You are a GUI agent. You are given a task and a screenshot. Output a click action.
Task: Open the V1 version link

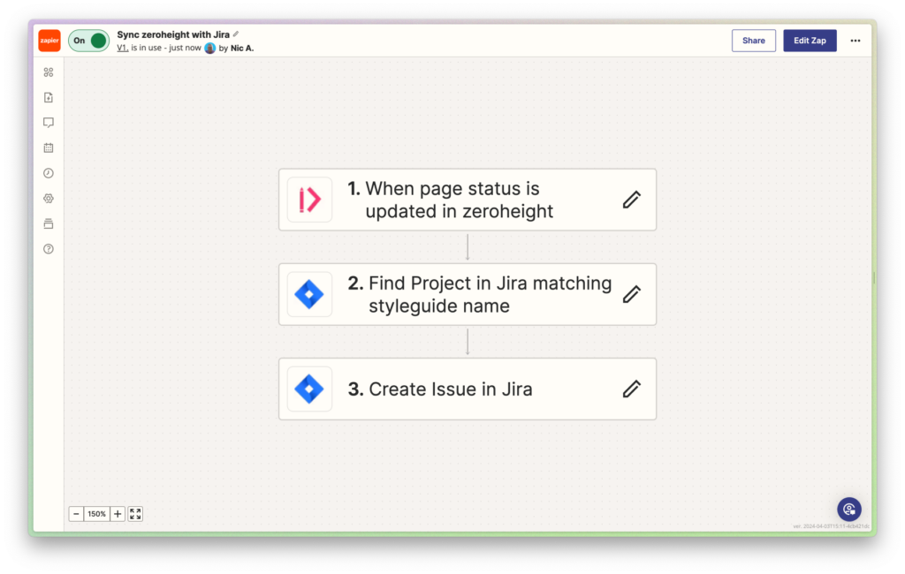tap(122, 48)
